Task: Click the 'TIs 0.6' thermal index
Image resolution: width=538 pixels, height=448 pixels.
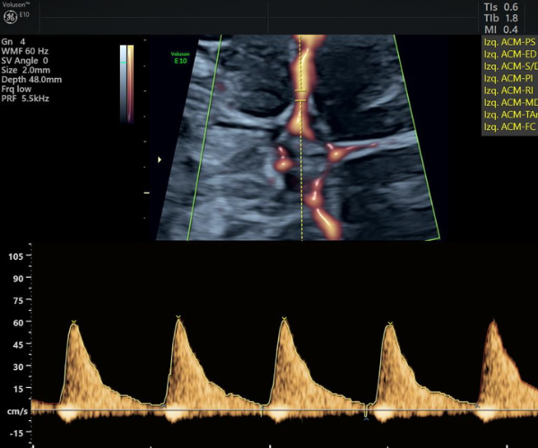Action: (x=501, y=7)
